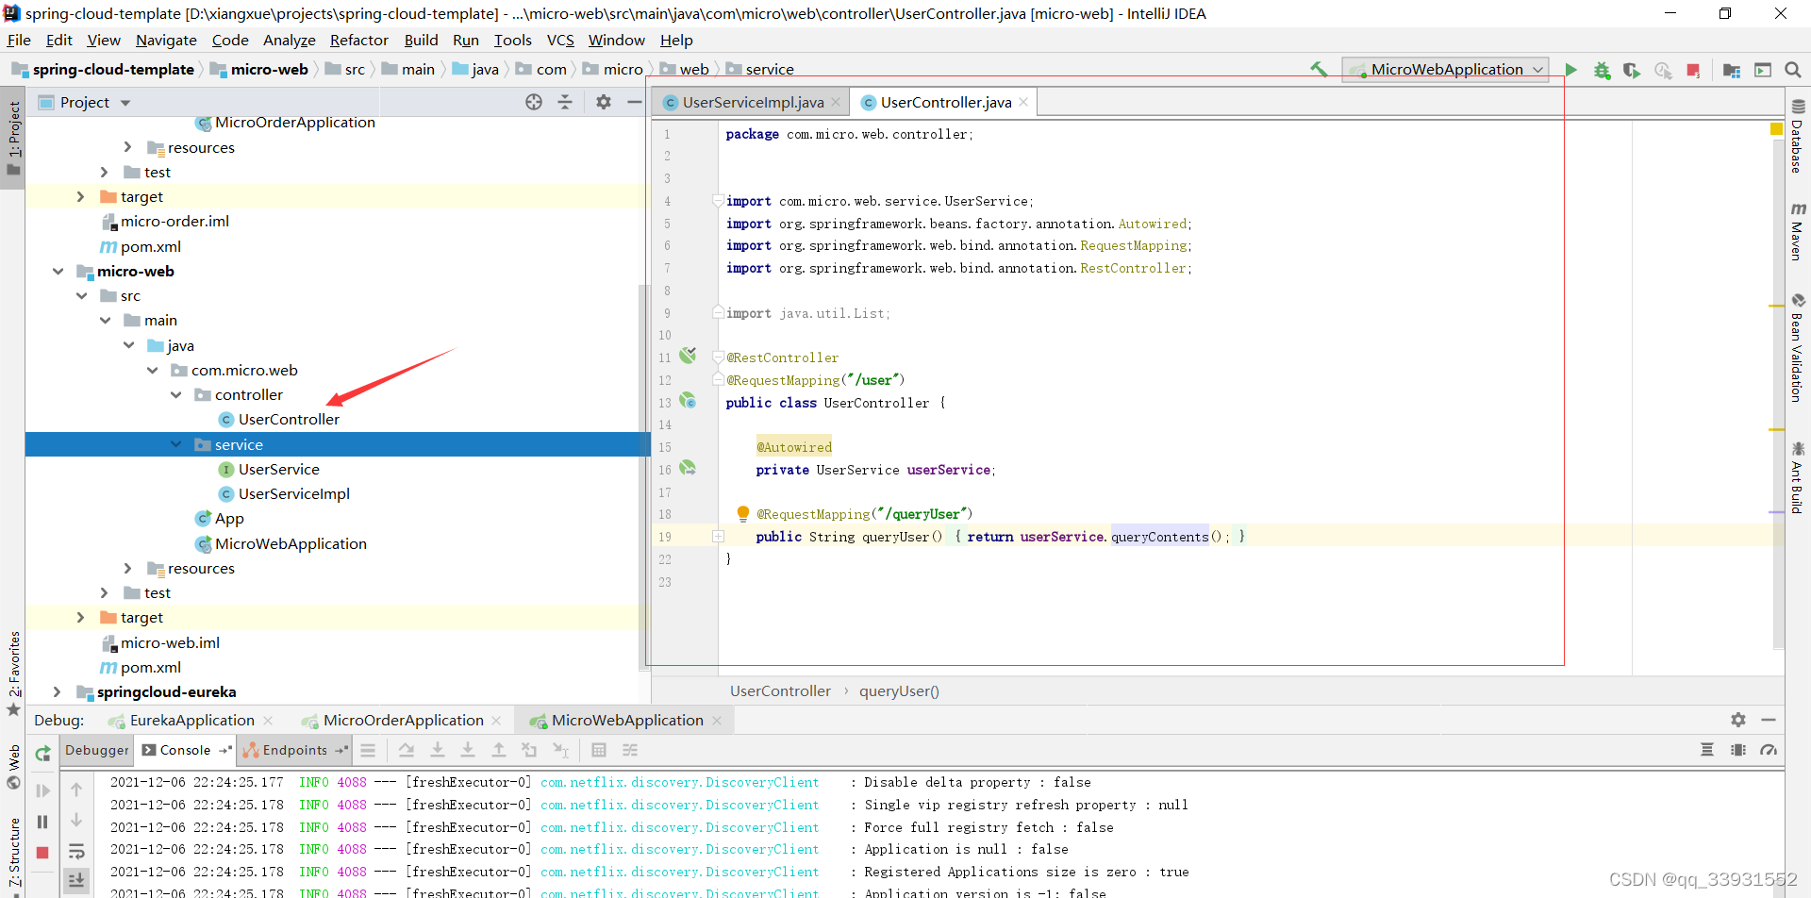Click the Rerun icon in Debug panel

(x=43, y=753)
